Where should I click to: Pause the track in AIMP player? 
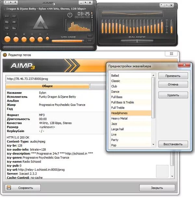tap(16, 40)
